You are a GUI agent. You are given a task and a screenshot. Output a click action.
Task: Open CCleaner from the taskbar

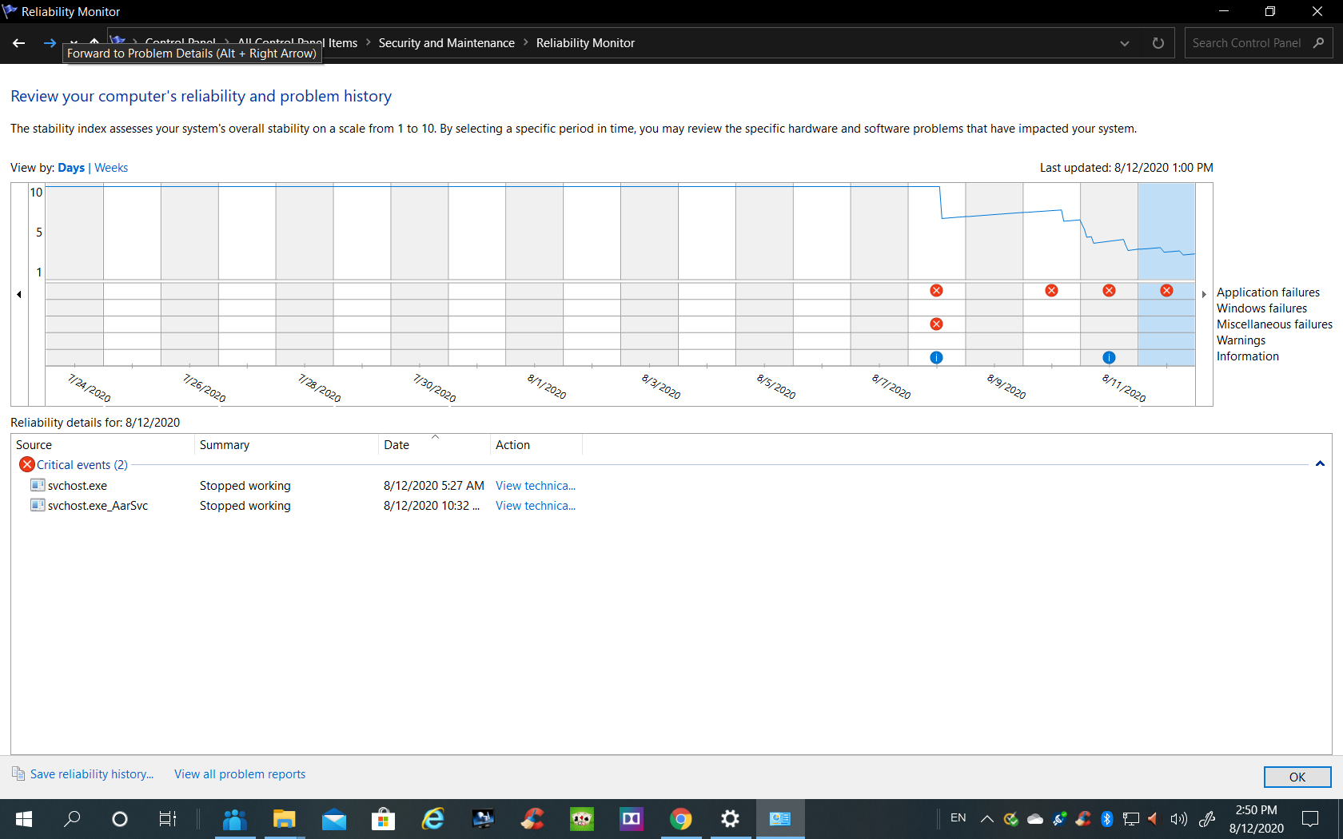pyautogui.click(x=532, y=819)
